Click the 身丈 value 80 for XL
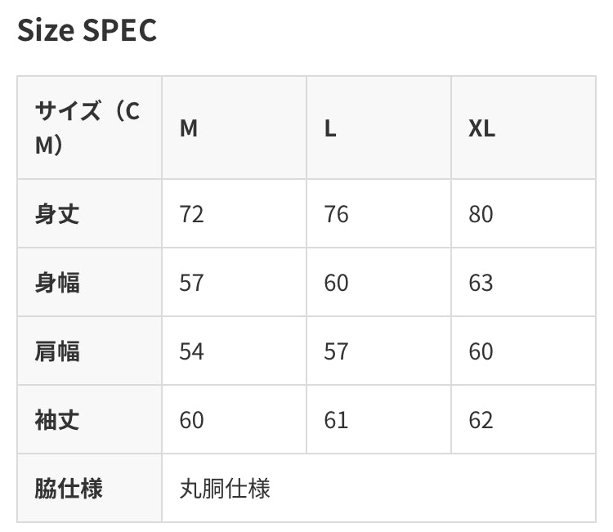613x532 pixels. [x=481, y=214]
